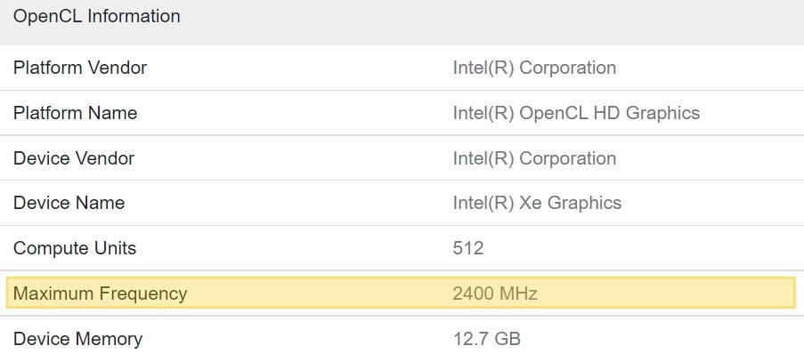Image resolution: width=804 pixels, height=354 pixels.
Task: Select the Device Vendor label
Action: pyautogui.click(x=74, y=158)
